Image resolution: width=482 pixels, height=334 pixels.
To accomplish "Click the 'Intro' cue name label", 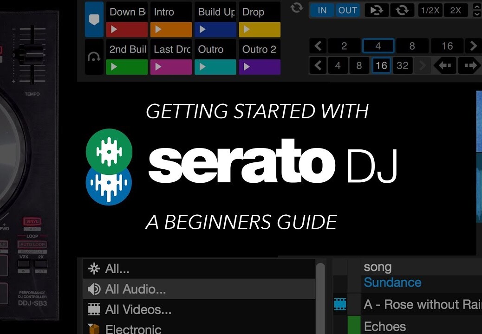I will (x=164, y=12).
